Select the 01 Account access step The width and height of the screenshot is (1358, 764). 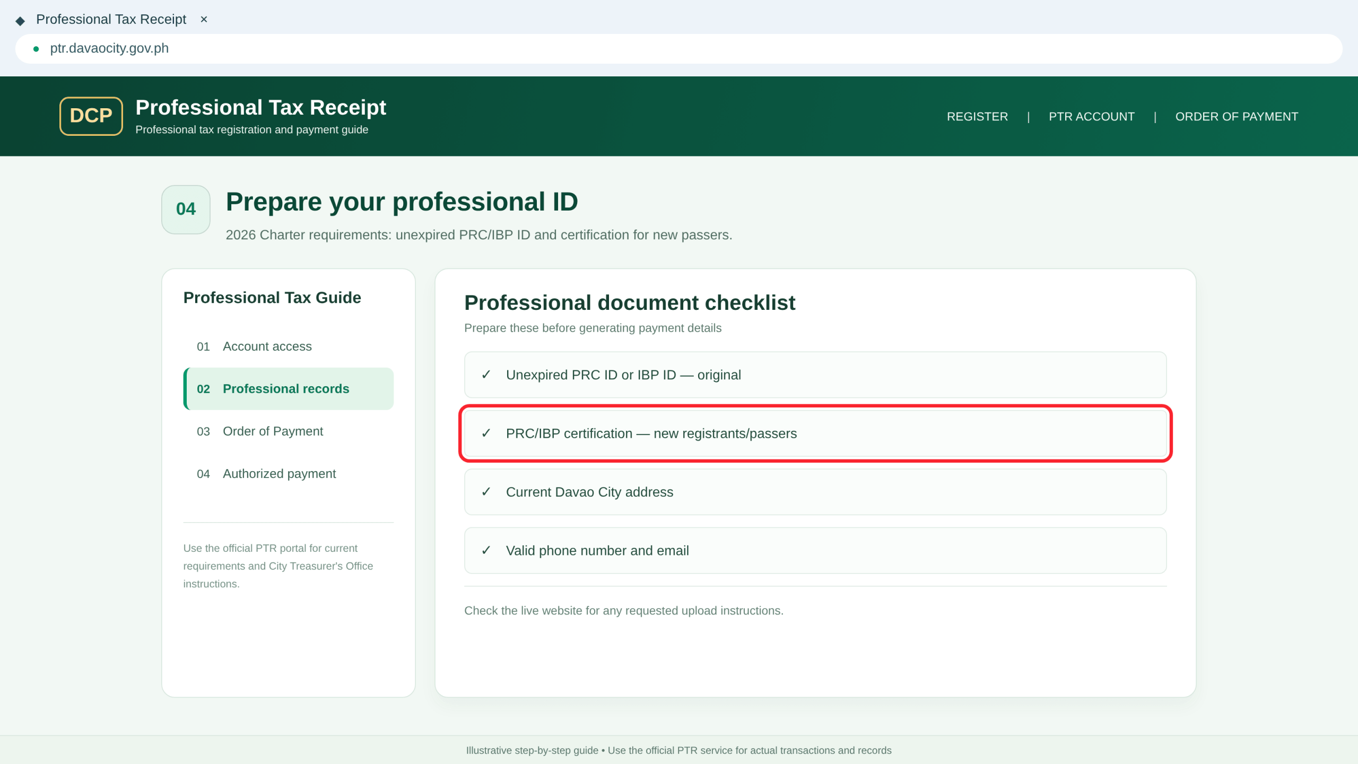click(289, 346)
